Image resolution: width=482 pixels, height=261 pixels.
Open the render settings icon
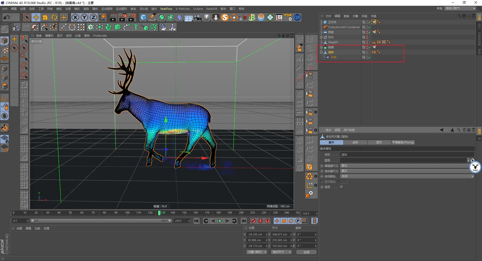pyautogui.click(x=132, y=17)
